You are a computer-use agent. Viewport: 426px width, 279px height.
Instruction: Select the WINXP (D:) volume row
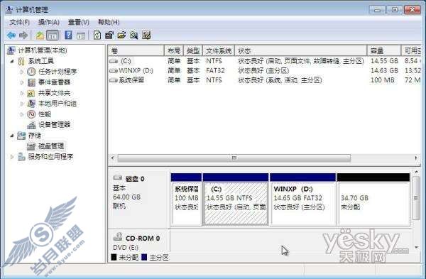pos(264,70)
